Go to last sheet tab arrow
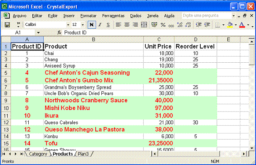Image resolution: width=256 pixels, height=165 pixels. [x=21, y=154]
